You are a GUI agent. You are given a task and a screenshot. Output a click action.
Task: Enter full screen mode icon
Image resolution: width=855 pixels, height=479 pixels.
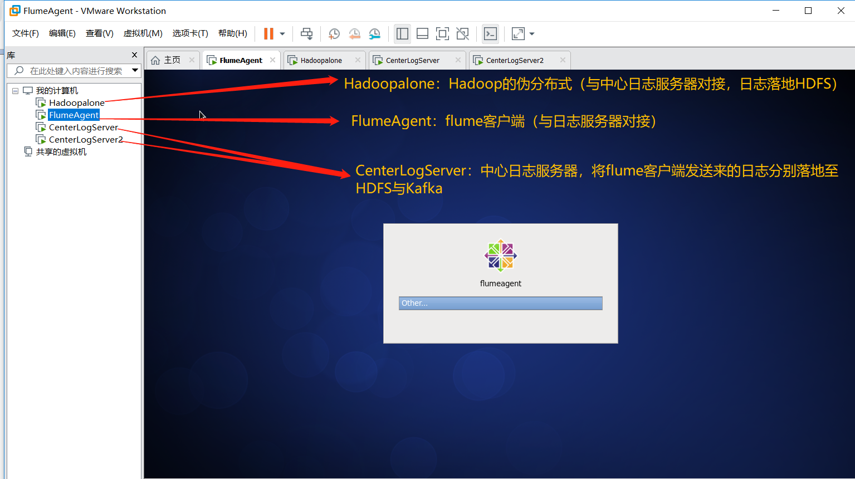coord(442,33)
